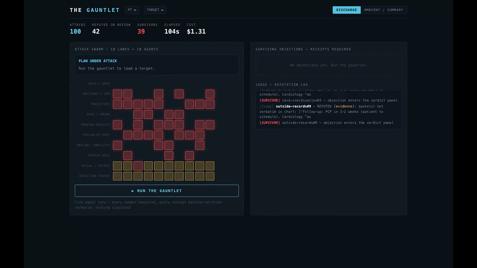Select rightmost yellow cell in Social / Access lane
477x268 pixels.
point(210,166)
